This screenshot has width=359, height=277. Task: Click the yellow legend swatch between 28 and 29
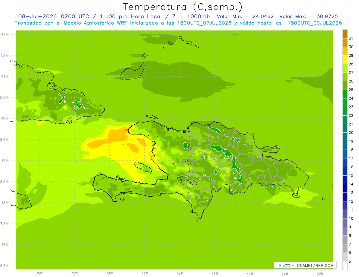[x=345, y=60]
